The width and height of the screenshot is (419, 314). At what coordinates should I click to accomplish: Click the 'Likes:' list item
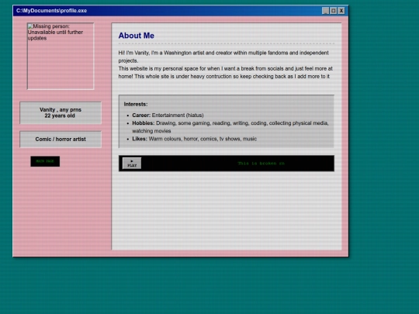coord(195,139)
